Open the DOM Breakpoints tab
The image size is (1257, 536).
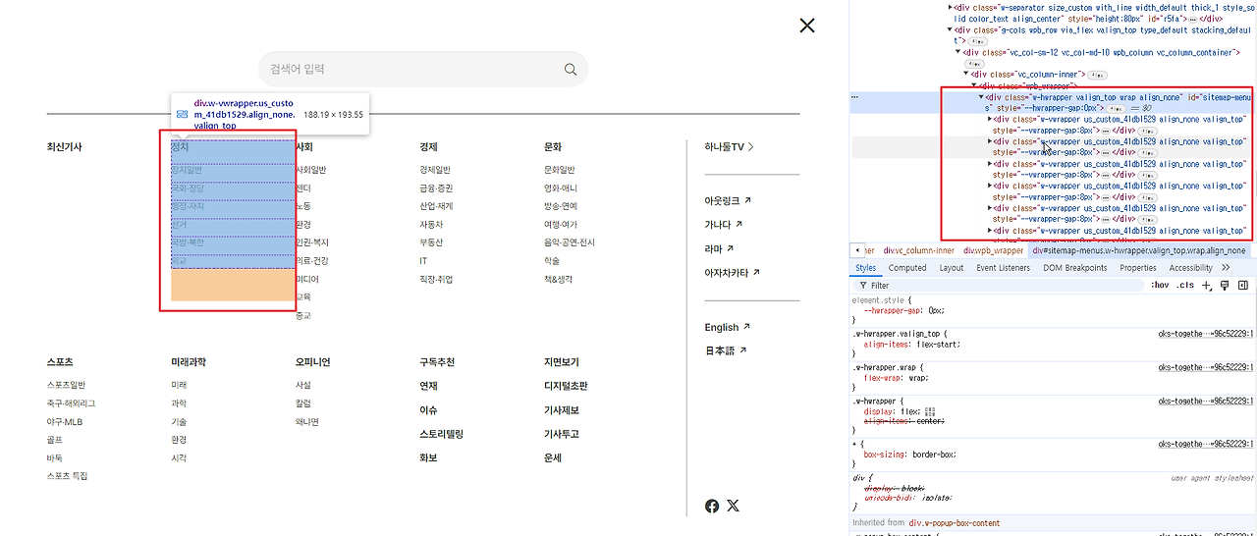[x=1074, y=268]
